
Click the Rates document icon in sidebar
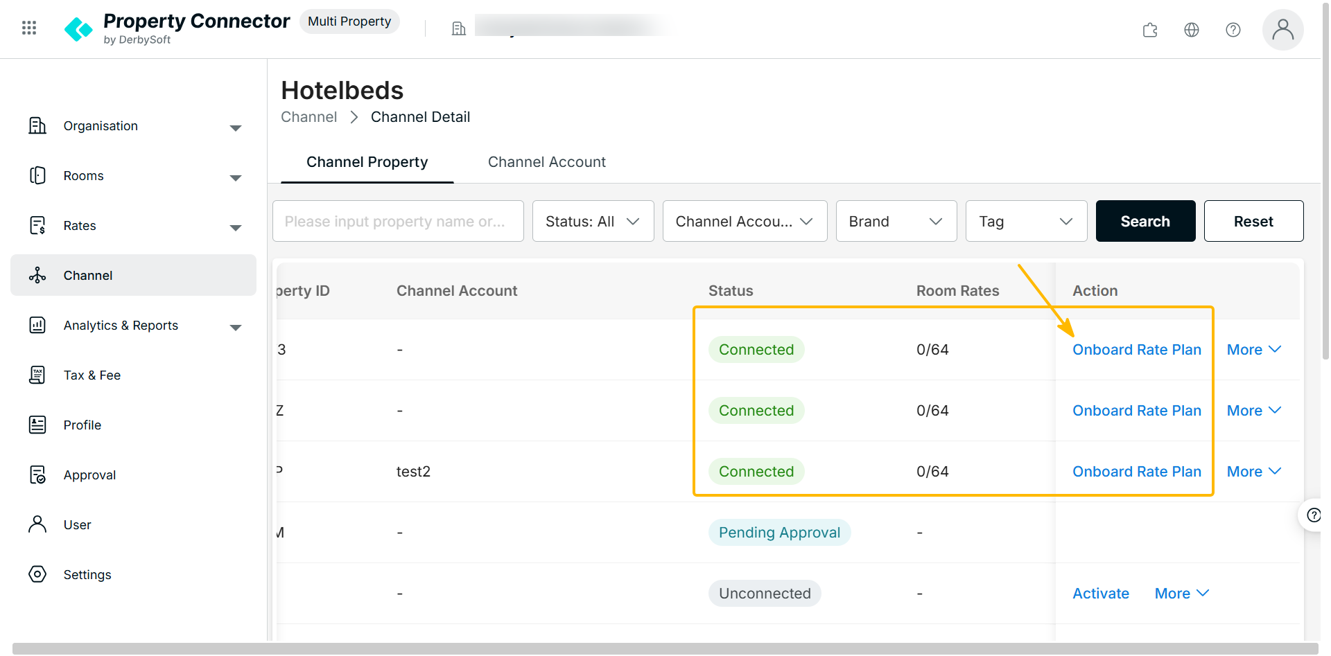pos(37,225)
